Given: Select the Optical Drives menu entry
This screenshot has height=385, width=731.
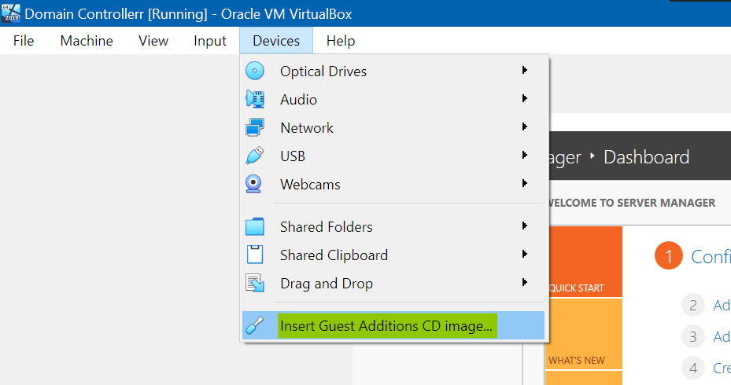Looking at the screenshot, I should tap(393, 71).
